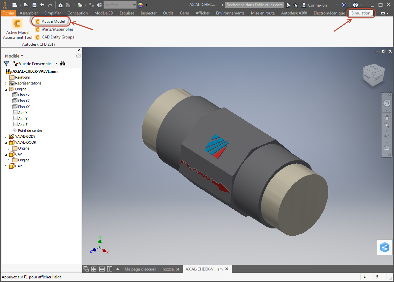Tile windows grid icon in document bar

click(94, 269)
